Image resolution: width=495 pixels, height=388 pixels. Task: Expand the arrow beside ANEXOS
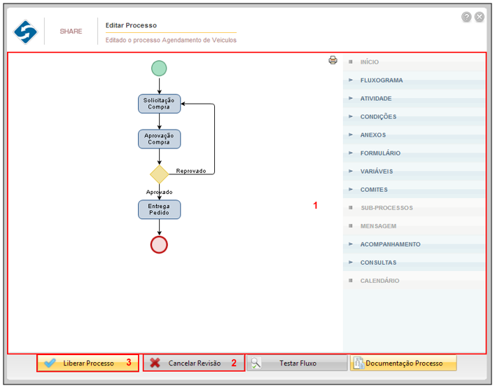tap(350, 134)
